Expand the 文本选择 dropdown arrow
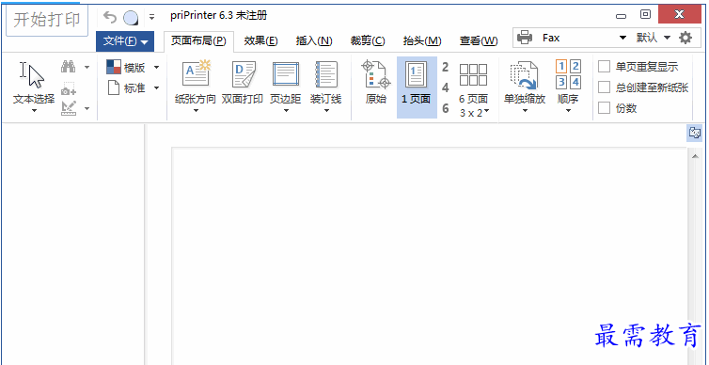 [34, 110]
